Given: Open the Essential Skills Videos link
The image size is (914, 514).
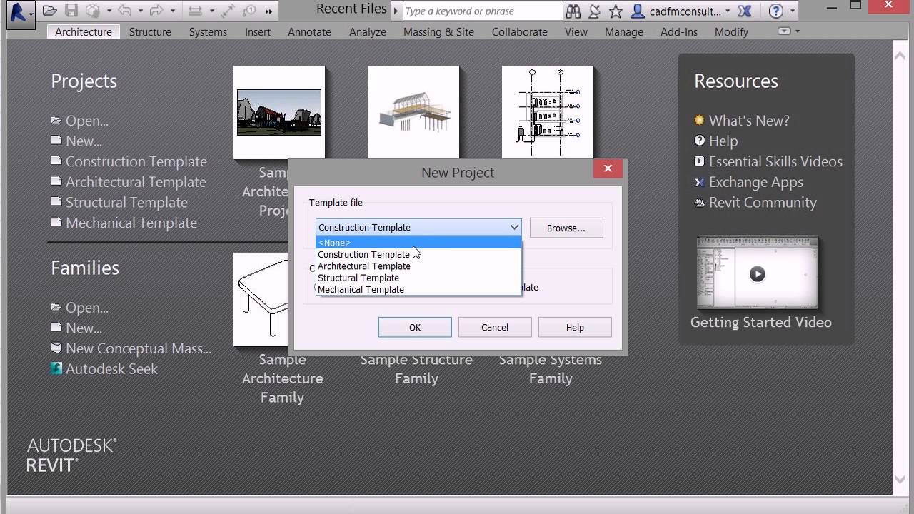Looking at the screenshot, I should [775, 161].
